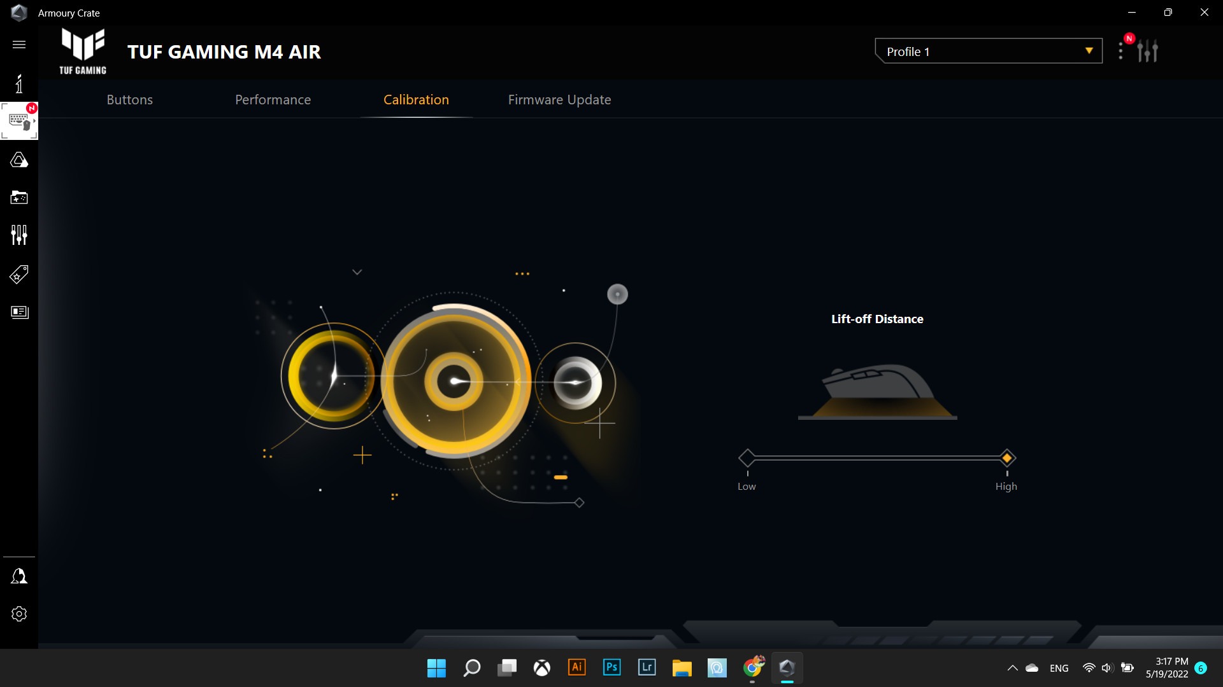This screenshot has height=687, width=1223.
Task: Launch Lightroom from taskbar
Action: click(x=647, y=667)
